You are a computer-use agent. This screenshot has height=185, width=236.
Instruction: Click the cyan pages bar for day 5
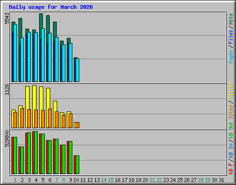(43, 55)
